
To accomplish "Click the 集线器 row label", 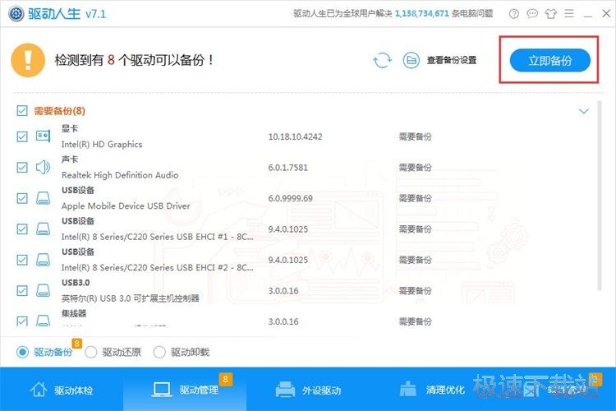I will coord(73,313).
